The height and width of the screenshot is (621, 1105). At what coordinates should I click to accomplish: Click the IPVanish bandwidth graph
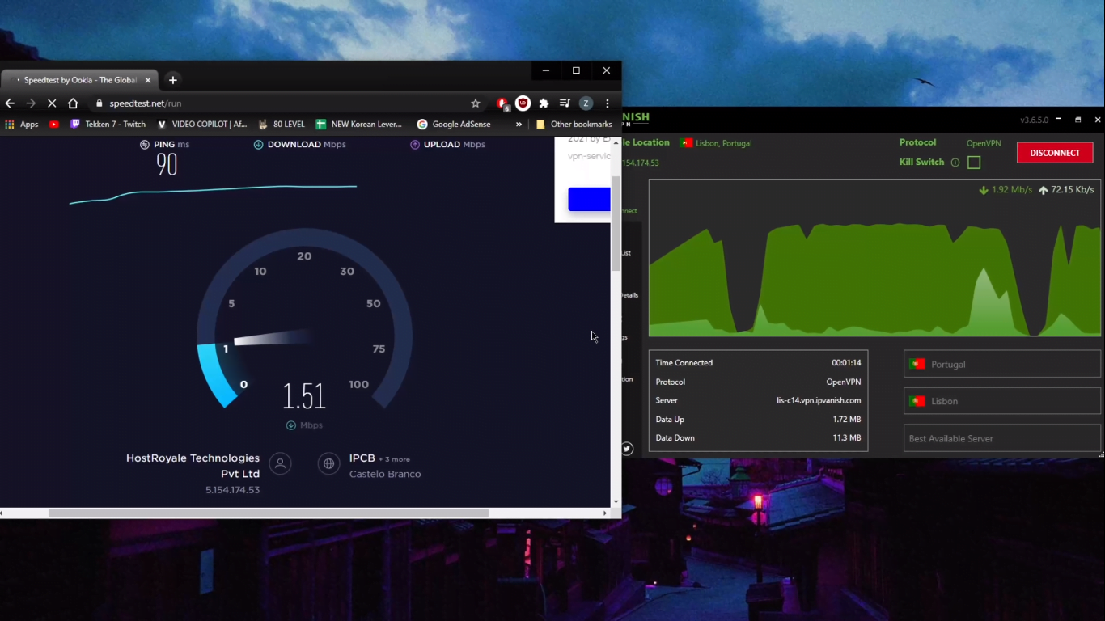(x=874, y=258)
